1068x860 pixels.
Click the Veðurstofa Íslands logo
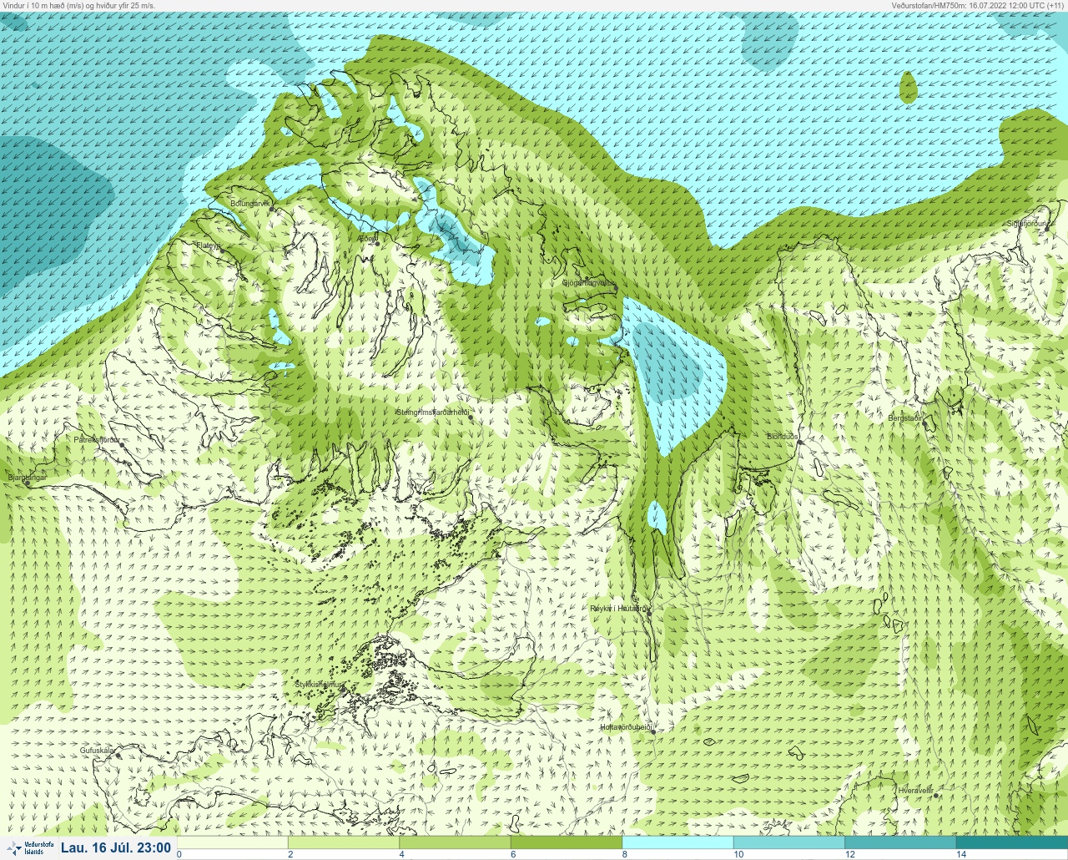(29, 848)
